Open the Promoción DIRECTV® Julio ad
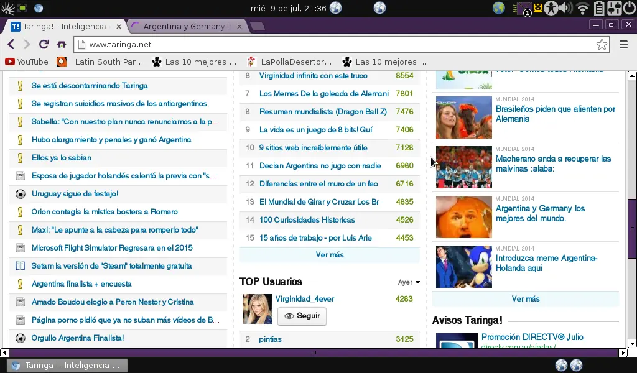The image size is (637, 373). (x=532, y=337)
